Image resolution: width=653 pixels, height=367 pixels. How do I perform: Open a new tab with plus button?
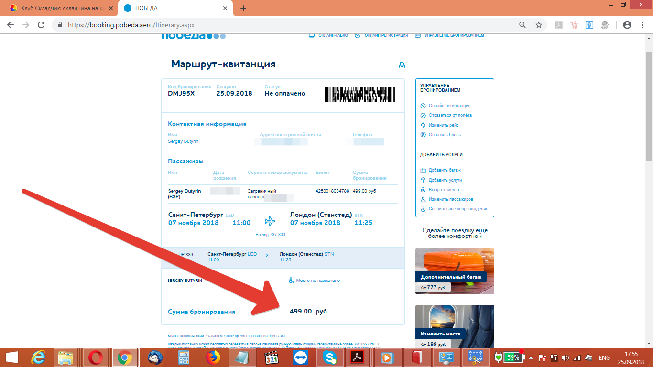tap(243, 8)
